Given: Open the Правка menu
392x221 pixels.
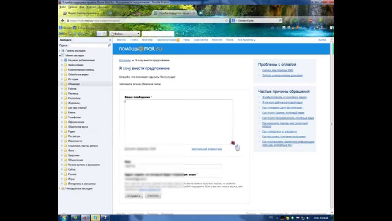Looking at the screenshot, I should click(73, 6).
